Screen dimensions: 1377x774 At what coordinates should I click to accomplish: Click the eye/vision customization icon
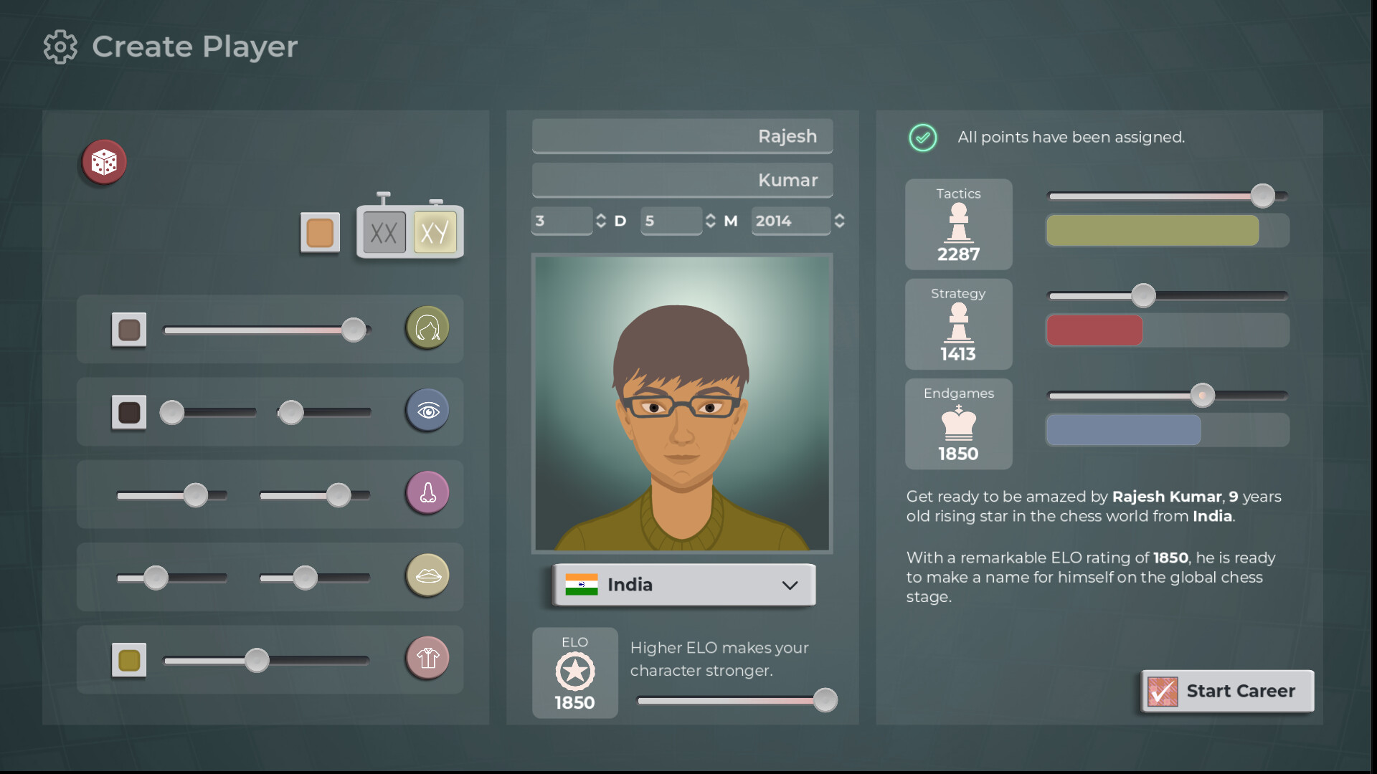pyautogui.click(x=427, y=410)
